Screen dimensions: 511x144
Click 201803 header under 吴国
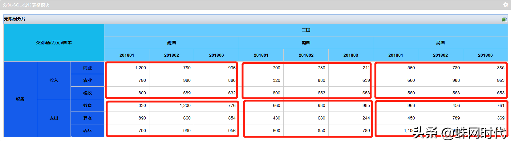(x=485, y=55)
